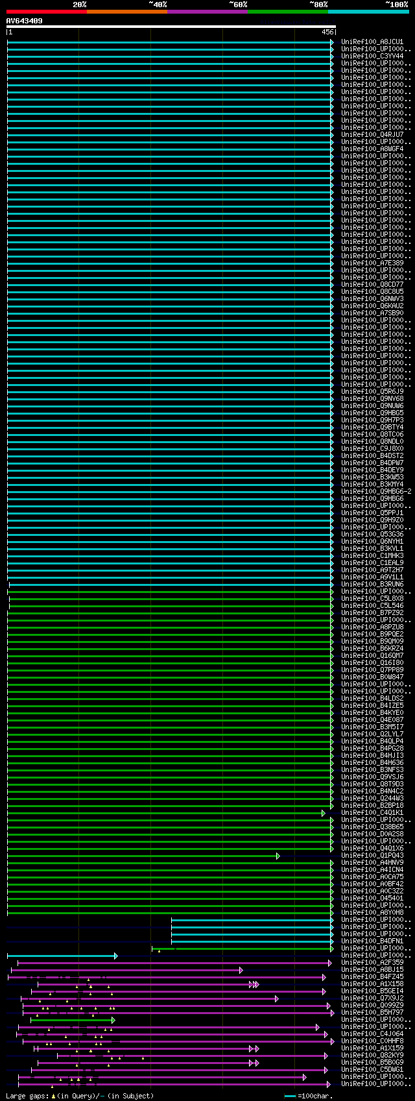Select the UniRef100_A8Y0H8 label
The width and height of the screenshot is (415, 1101).
[372, 913]
